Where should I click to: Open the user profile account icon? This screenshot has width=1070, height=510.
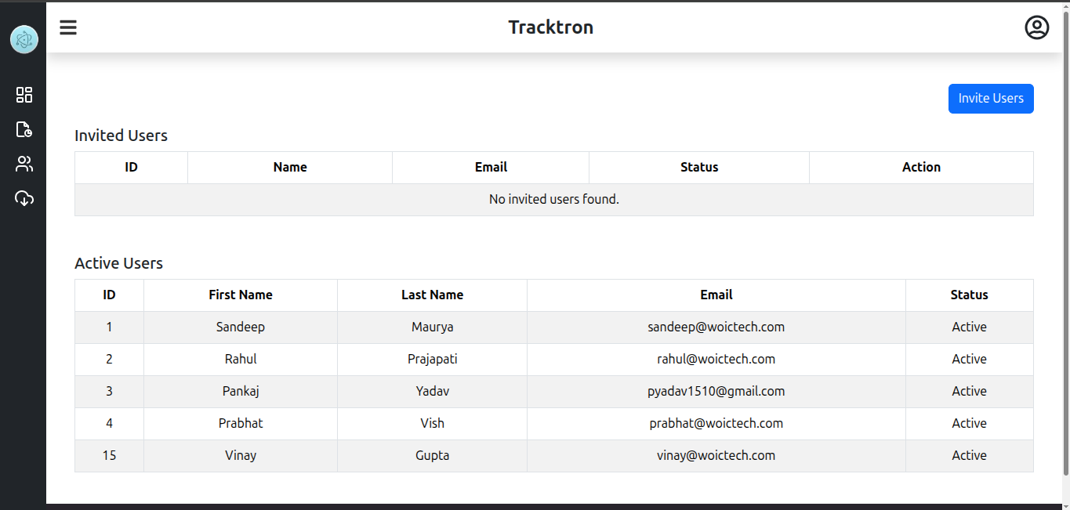coord(1036,27)
